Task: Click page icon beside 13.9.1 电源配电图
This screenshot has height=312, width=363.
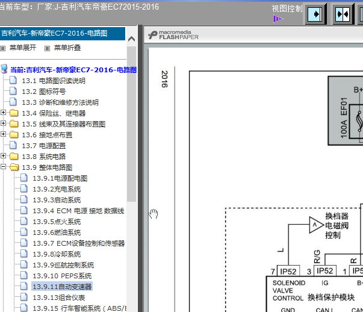Action: [x=25, y=178]
